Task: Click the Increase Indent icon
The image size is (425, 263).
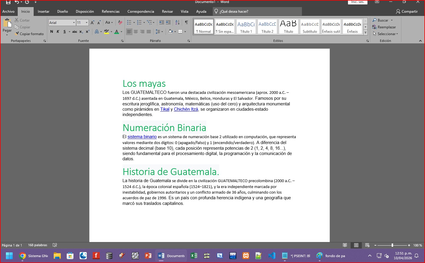Action: pyautogui.click(x=168, y=22)
